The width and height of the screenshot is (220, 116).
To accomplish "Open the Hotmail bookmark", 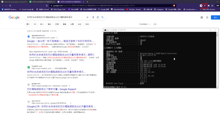I will [x=42, y=9].
